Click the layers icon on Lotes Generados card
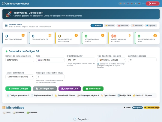Image resolution: width=162 pixels, height=122 pixels. 23,35
